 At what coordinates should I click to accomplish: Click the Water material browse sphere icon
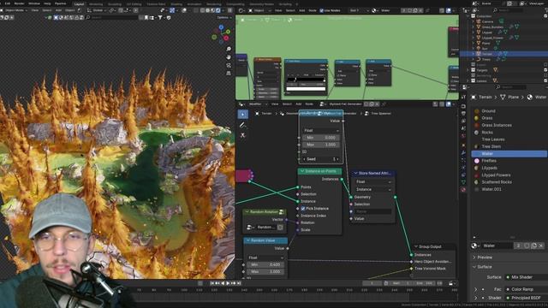474,246
